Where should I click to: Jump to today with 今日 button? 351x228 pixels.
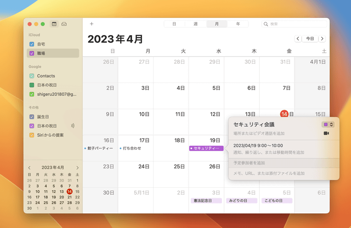[310, 39]
